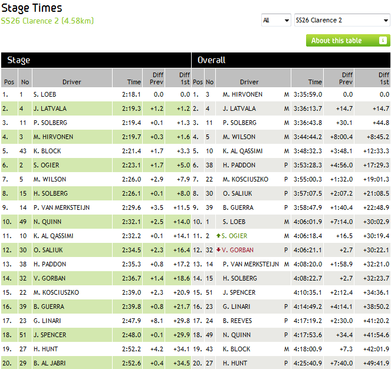The width and height of the screenshot is (391, 369).
Task: Click B. AL JABRI in the stage results
Action: [x=50, y=363]
